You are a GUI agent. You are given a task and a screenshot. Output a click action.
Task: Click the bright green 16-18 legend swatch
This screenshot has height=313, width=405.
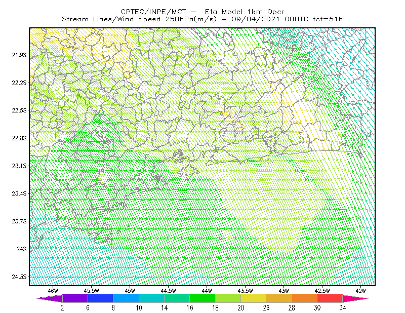[x=202, y=298]
